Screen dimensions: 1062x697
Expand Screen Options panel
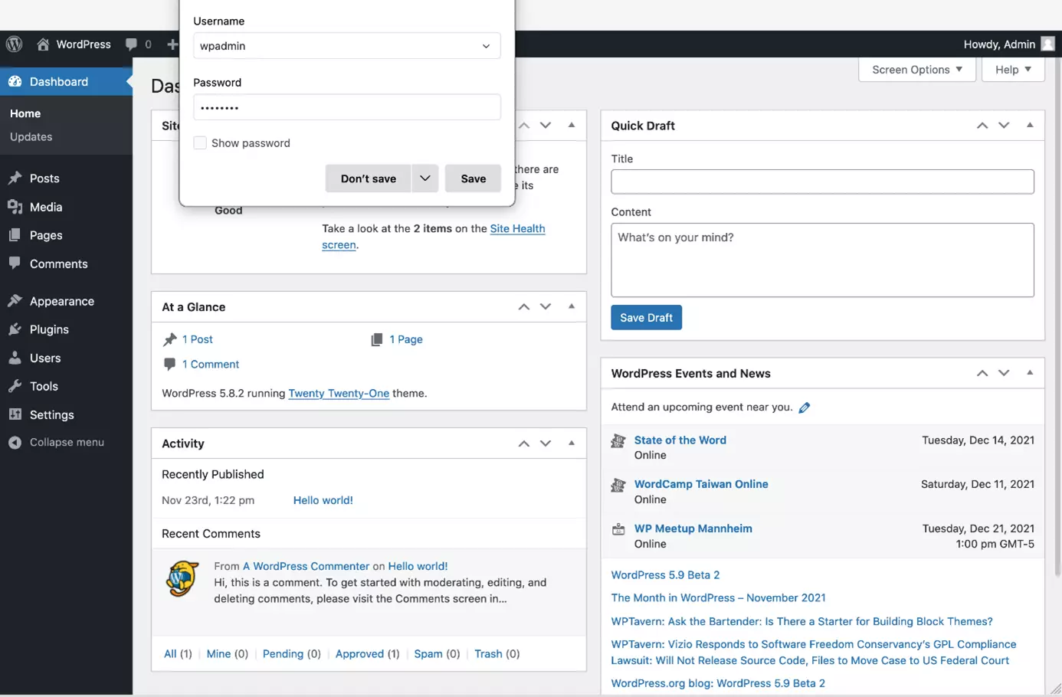point(917,69)
